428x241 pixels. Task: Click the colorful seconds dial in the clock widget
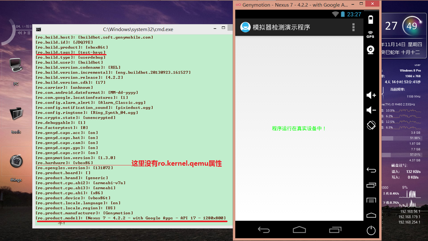point(412,26)
